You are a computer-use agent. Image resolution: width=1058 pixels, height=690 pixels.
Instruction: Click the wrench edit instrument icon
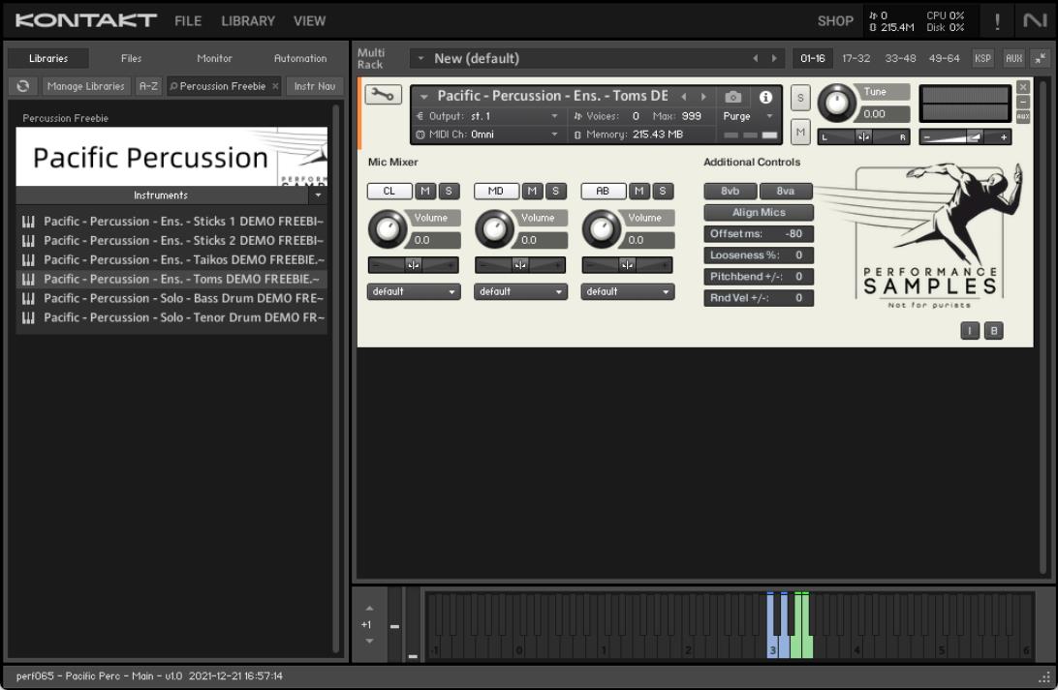(x=383, y=95)
